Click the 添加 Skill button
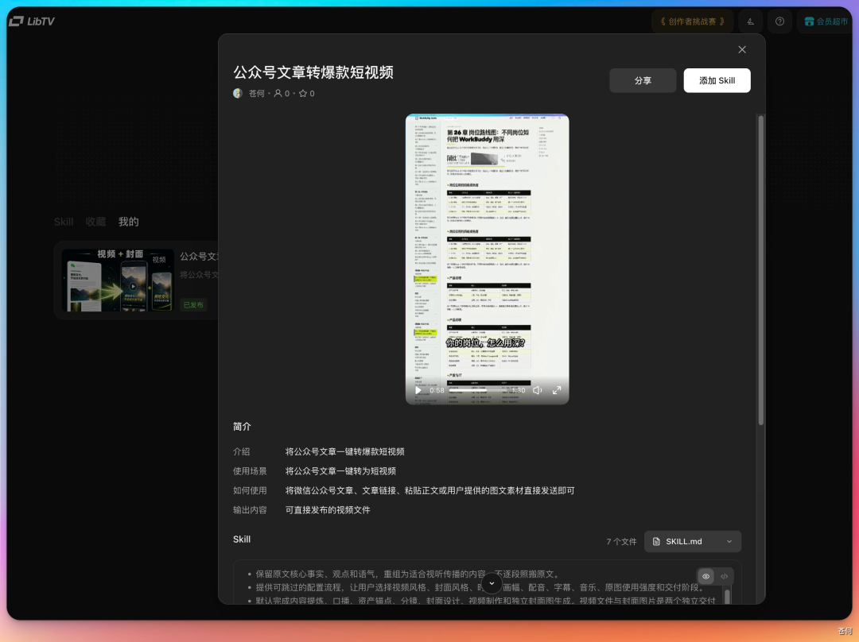The height and width of the screenshot is (642, 859). [717, 80]
